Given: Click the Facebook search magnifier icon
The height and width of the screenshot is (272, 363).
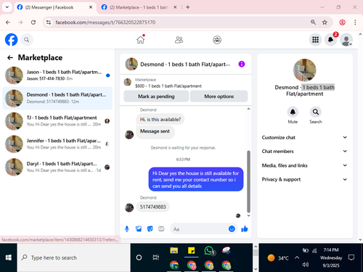Looking at the screenshot, I should [x=27, y=40].
